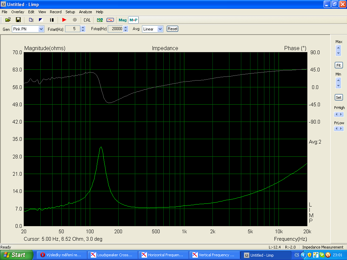The height and width of the screenshot is (260, 347).
Task: Decrease Fstop with the down arrow
Action: (x=125, y=30)
